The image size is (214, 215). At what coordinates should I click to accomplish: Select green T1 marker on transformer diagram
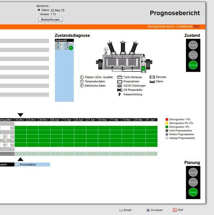(143, 68)
